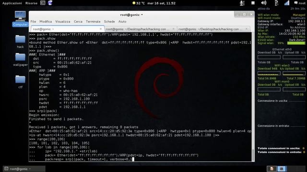Click the 'Wifi wlan3' download graph

pos(269,73)
